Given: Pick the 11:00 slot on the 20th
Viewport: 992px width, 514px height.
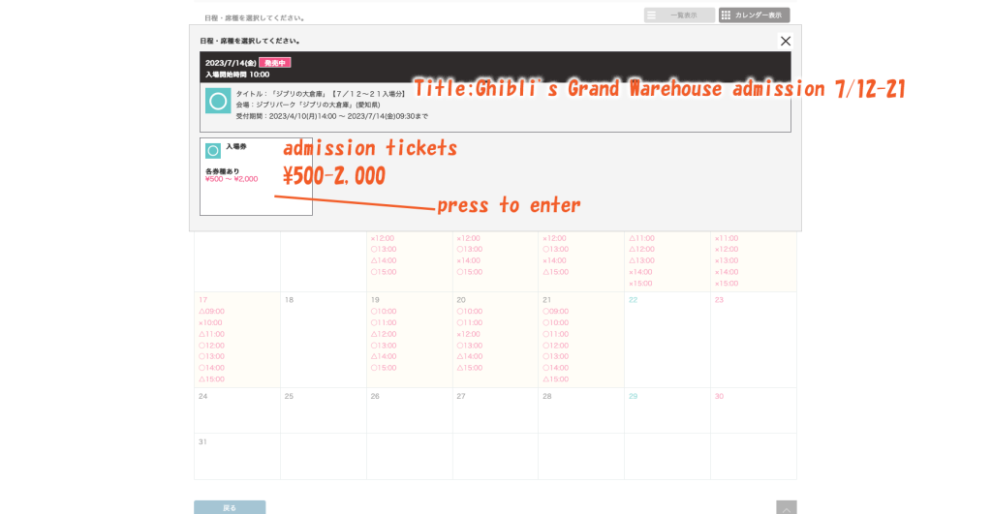Looking at the screenshot, I should click(x=470, y=323).
